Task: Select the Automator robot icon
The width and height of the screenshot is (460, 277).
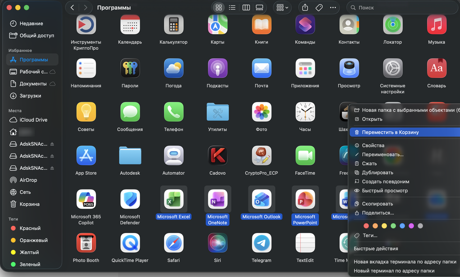Action: coord(174,155)
